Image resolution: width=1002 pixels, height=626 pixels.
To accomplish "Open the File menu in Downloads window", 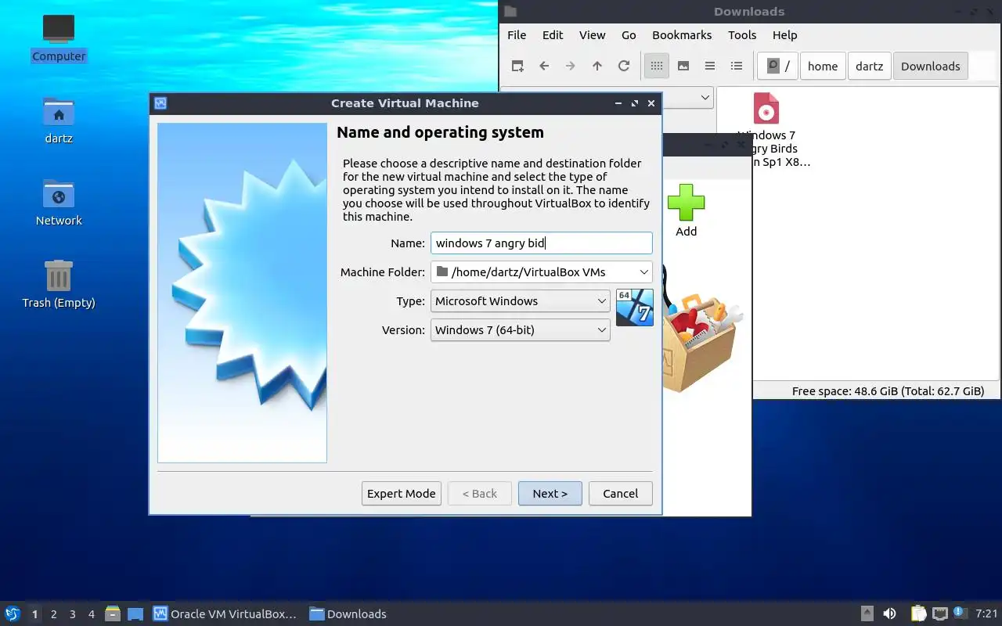I will [x=517, y=34].
